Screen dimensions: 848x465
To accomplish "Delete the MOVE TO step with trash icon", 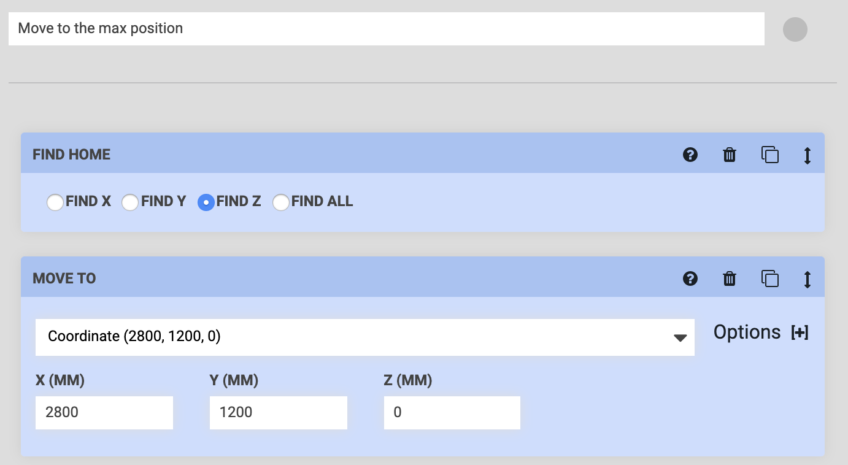I will pos(729,279).
